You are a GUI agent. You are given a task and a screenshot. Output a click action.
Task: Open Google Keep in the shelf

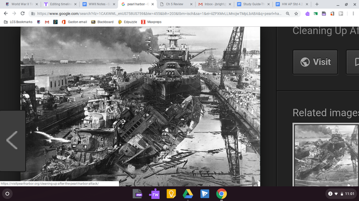(x=171, y=194)
